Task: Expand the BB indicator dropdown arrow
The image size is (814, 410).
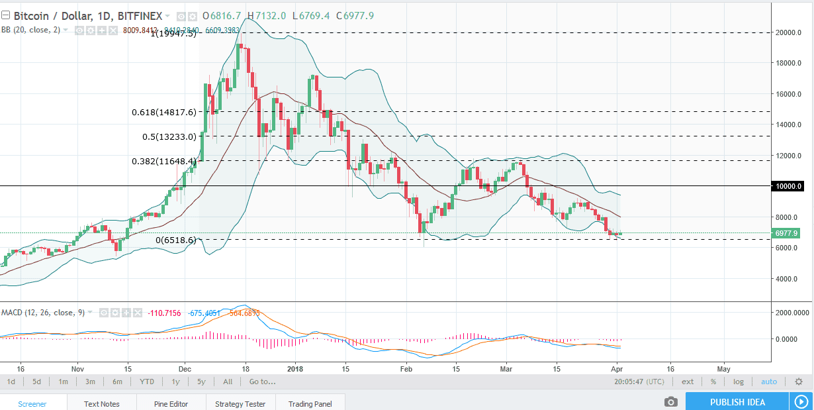Action: 65,30
